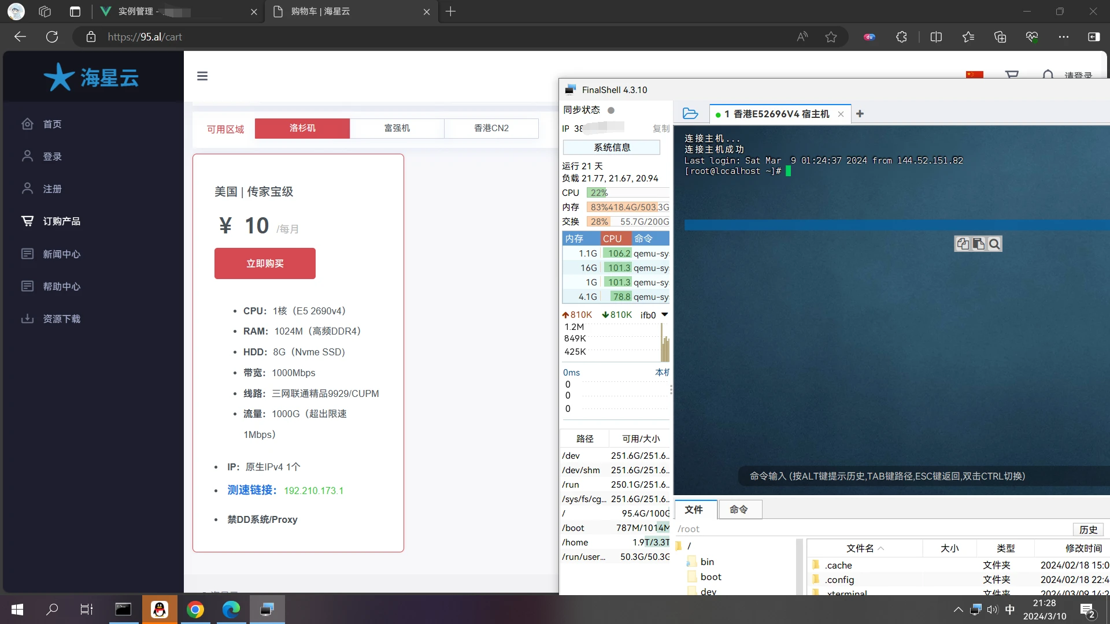
Task: Open the folder icon in FinalShell tab bar
Action: point(690,114)
